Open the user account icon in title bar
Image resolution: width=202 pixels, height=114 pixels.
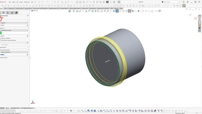(x=184, y=2)
